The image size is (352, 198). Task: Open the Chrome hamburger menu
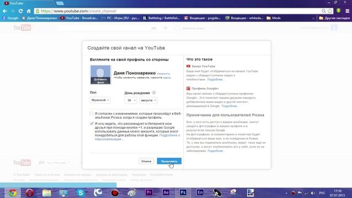[x=347, y=11]
